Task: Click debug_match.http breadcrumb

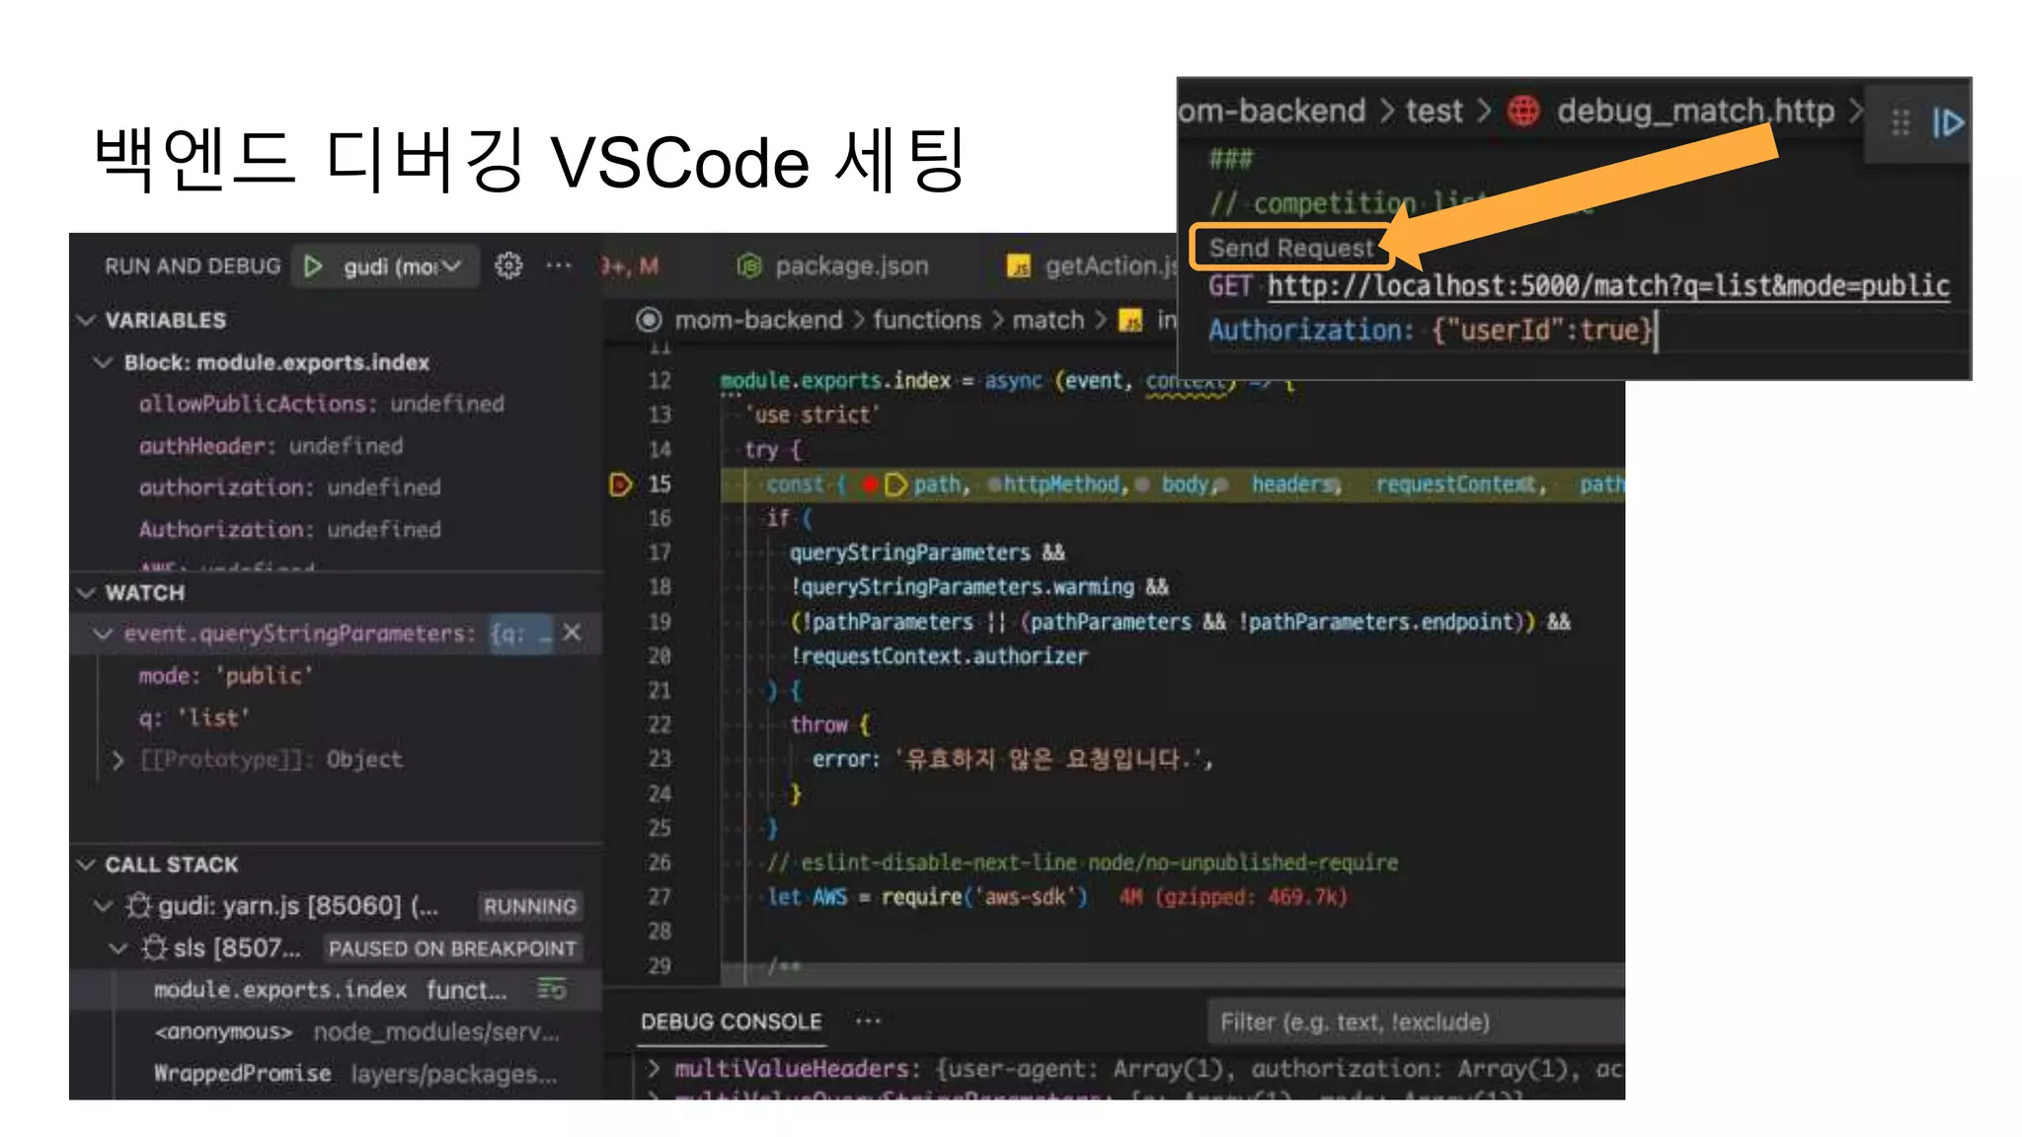Action: point(1695,111)
